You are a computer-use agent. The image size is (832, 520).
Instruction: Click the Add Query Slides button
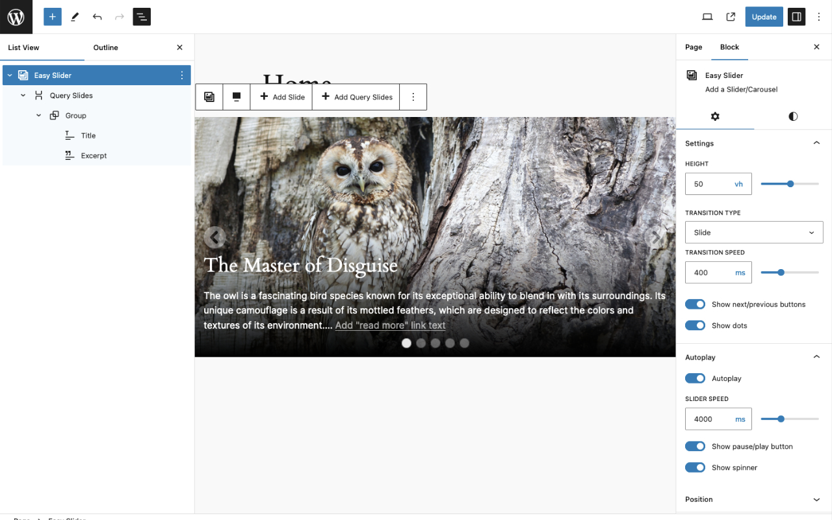[356, 96]
